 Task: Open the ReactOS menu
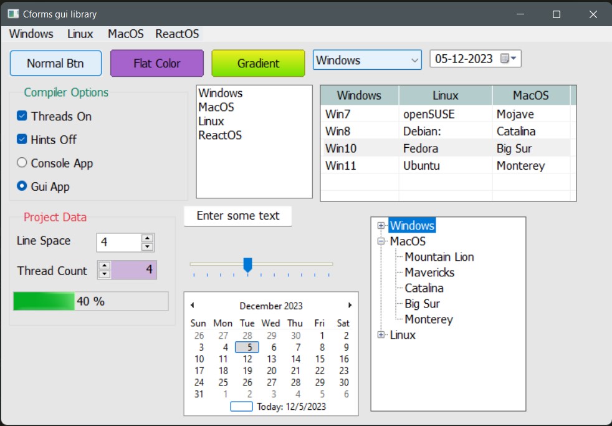pos(177,34)
